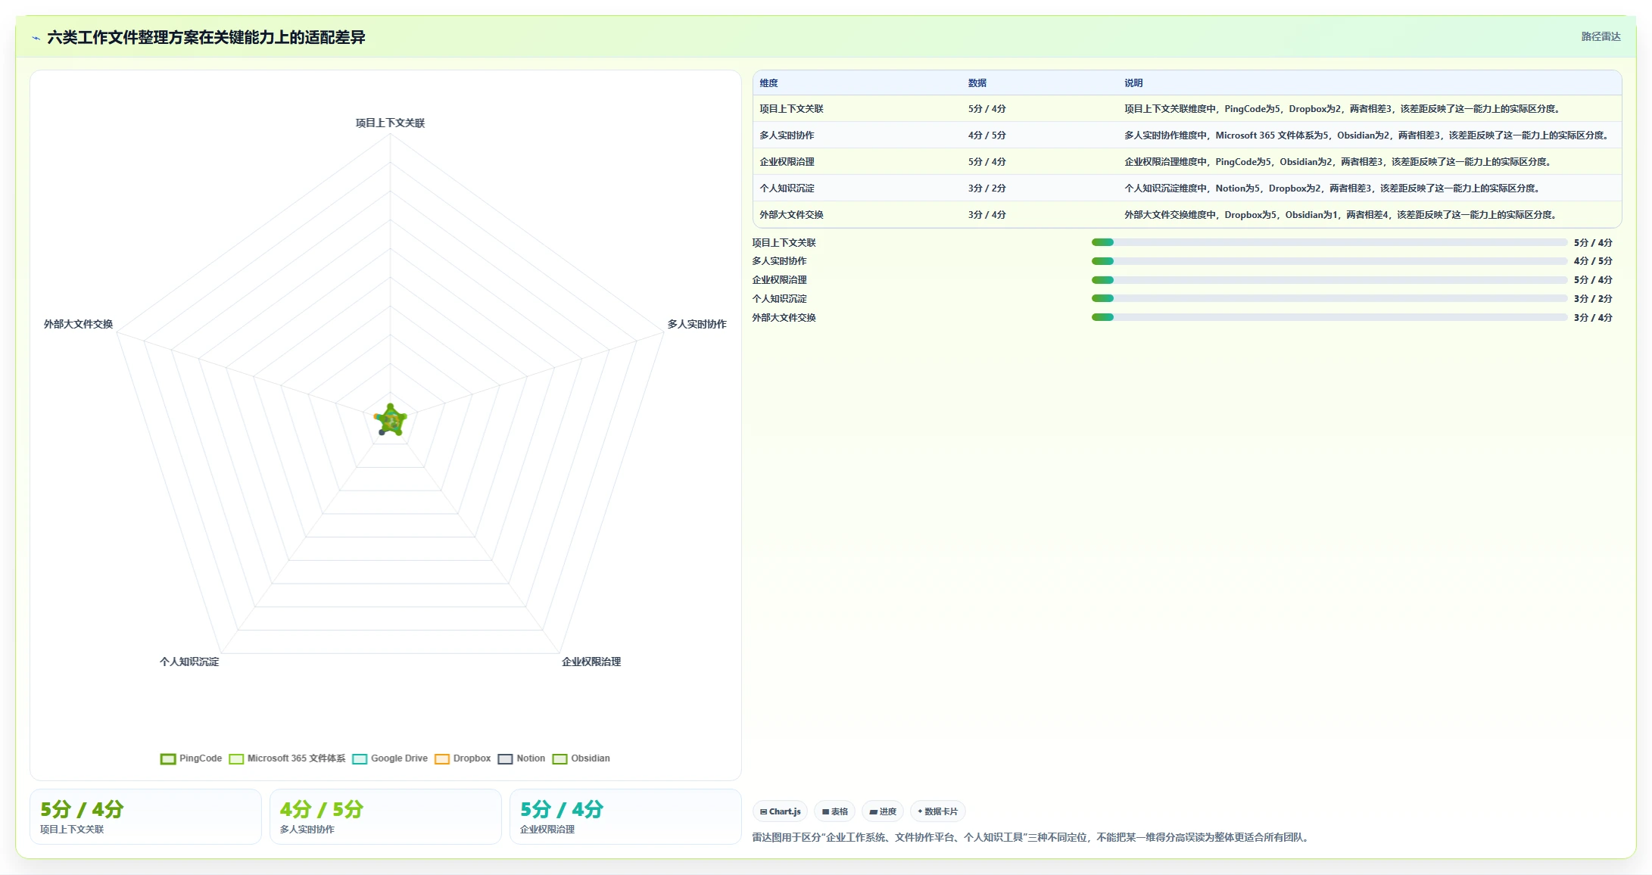Click the 5分 / 4分 企业权限治理 data card
Viewport: 1652px width, 875px height.
point(625,817)
